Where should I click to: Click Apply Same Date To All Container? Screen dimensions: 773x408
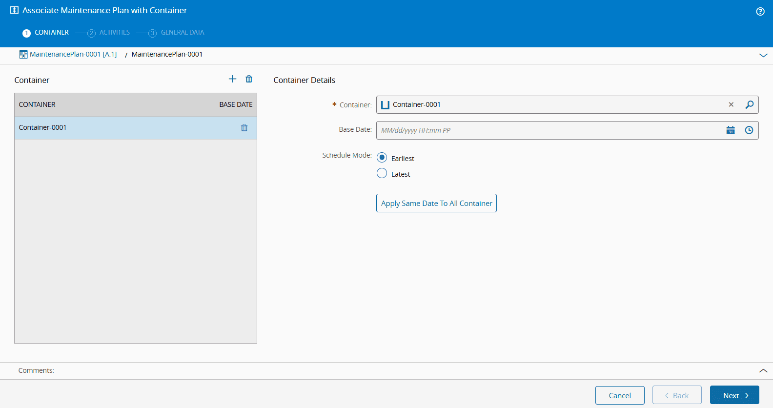pyautogui.click(x=436, y=203)
